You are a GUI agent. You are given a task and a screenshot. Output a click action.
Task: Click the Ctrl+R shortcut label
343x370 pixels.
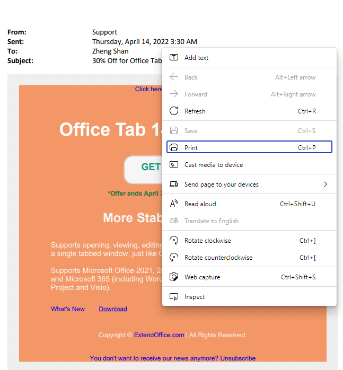[306, 111]
